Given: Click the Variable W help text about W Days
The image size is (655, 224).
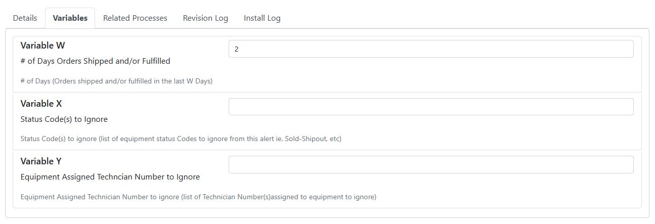Looking at the screenshot, I should pos(116,81).
